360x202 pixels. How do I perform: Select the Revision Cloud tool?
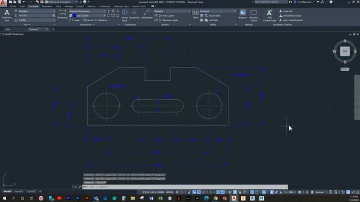[254, 16]
